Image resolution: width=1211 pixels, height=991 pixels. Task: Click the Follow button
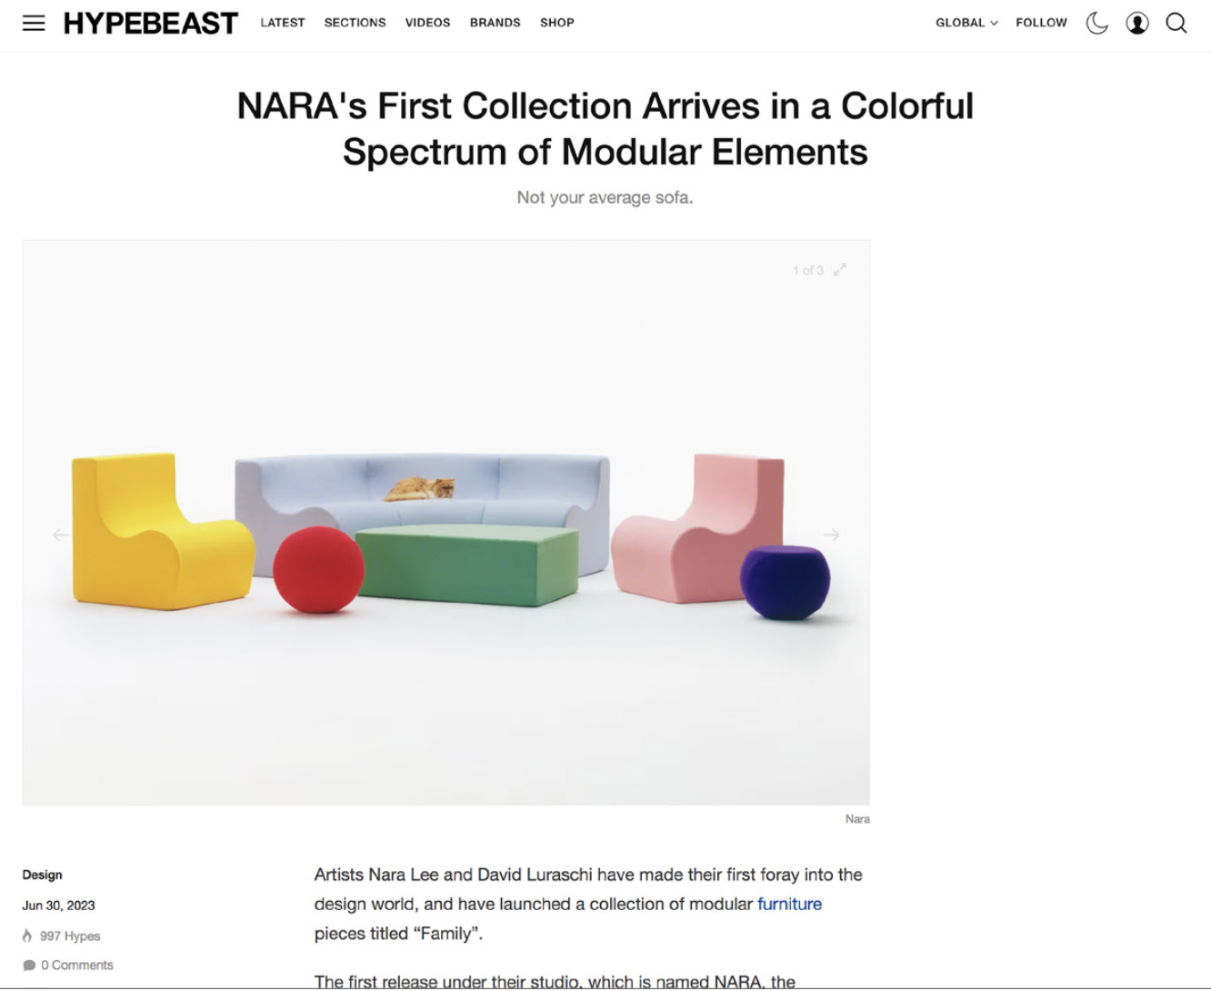point(1041,23)
